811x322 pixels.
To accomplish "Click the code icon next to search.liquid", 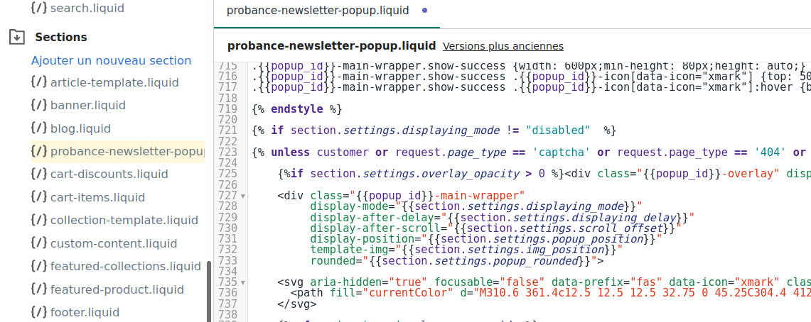I will tap(39, 9).
